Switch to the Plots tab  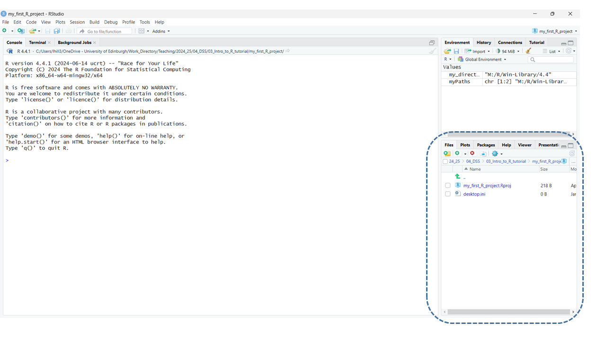tap(465, 145)
